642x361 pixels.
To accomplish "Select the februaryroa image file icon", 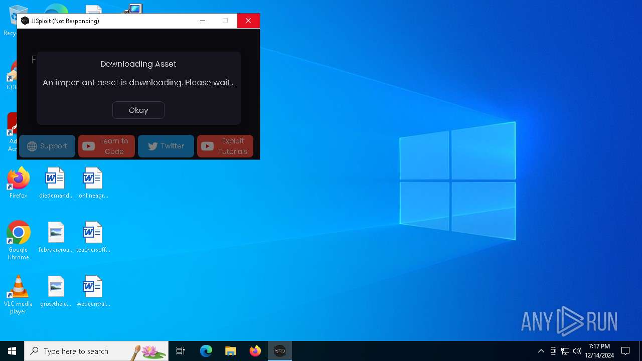I will pyautogui.click(x=56, y=238).
